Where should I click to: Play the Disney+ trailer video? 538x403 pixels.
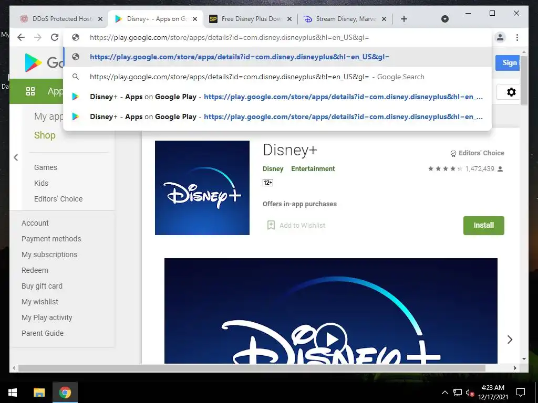(x=331, y=340)
